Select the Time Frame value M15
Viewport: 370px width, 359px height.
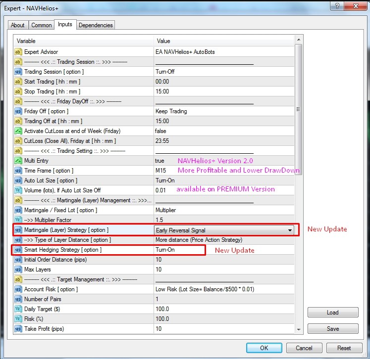(160, 171)
